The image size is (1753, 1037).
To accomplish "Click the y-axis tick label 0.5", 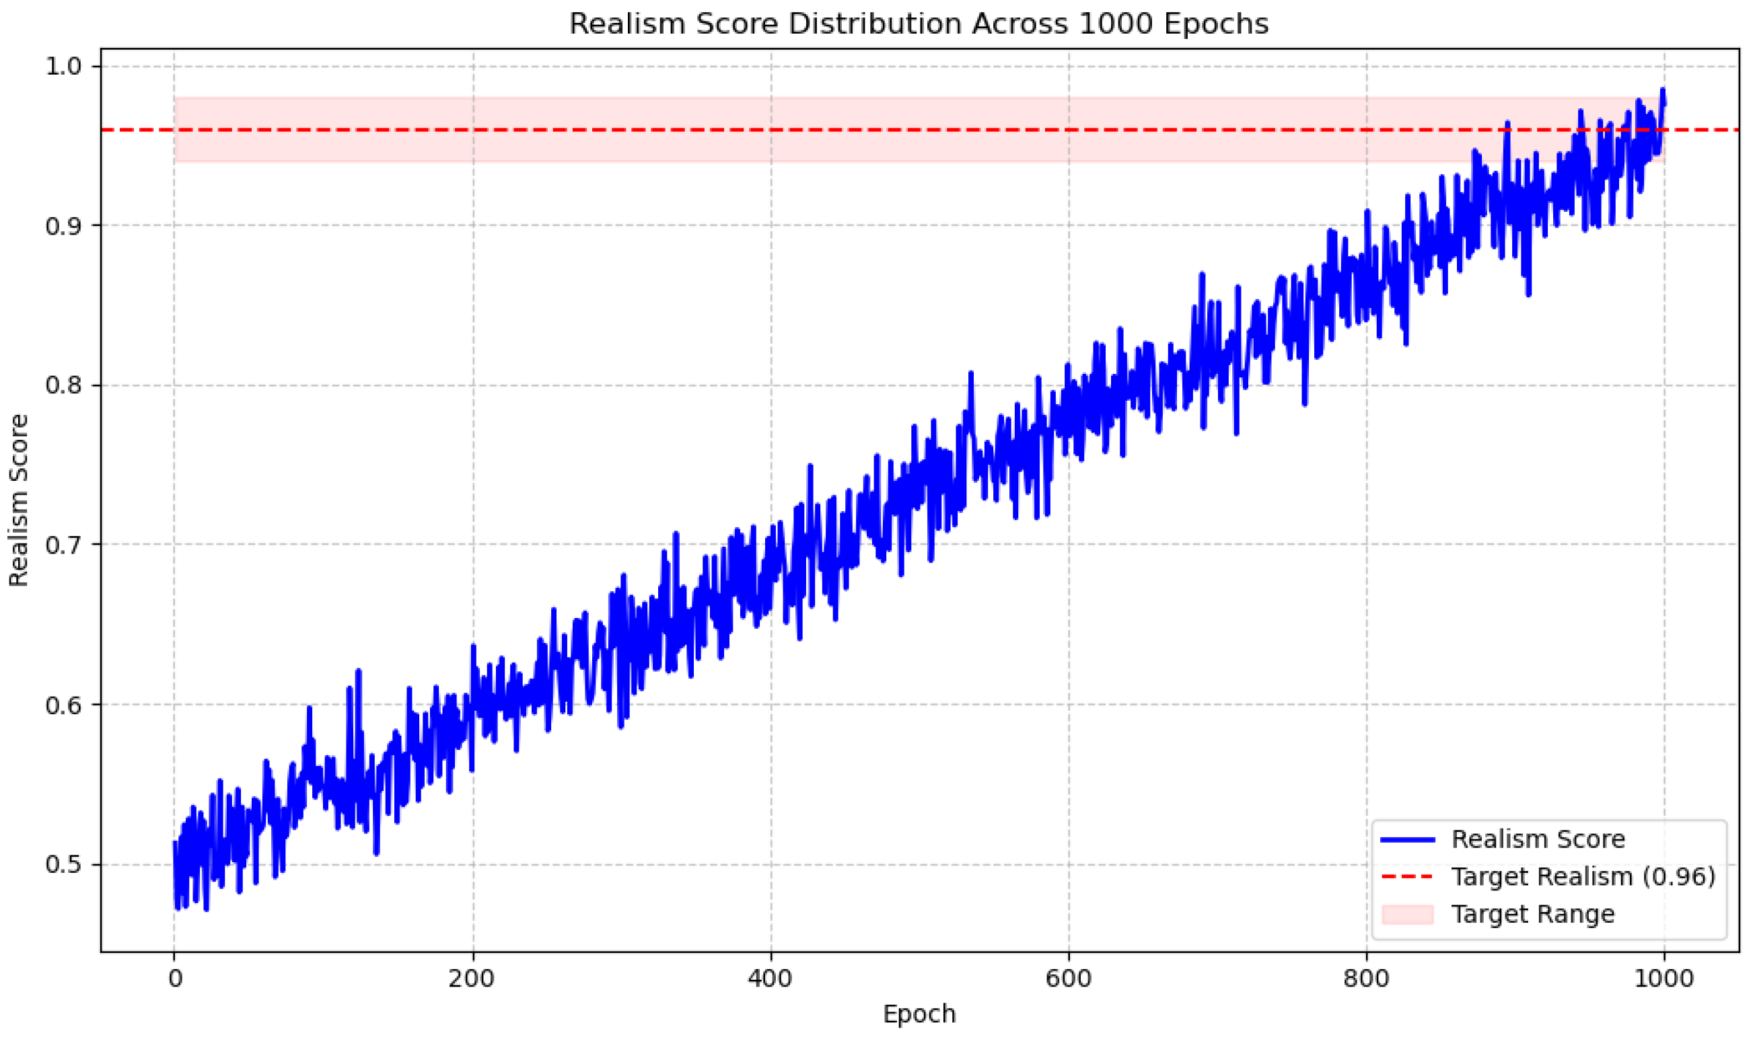I will click(x=63, y=864).
